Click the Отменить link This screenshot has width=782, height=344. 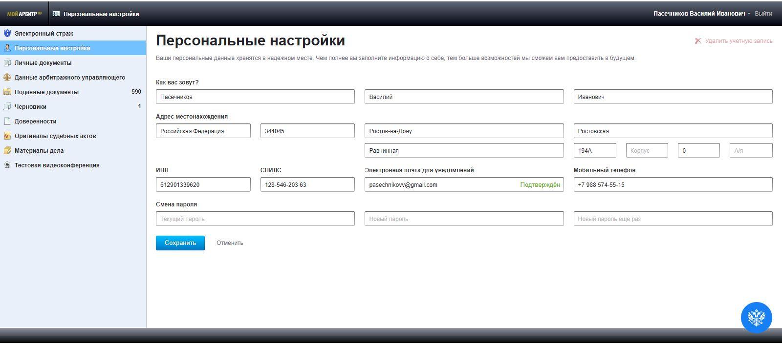point(230,243)
